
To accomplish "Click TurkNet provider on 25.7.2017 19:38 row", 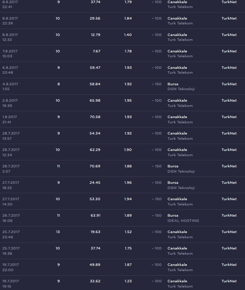I will [229, 248].
